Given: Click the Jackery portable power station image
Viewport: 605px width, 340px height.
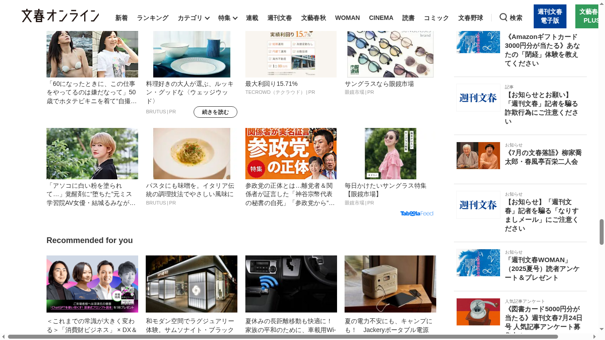Looking at the screenshot, I should pos(390,284).
